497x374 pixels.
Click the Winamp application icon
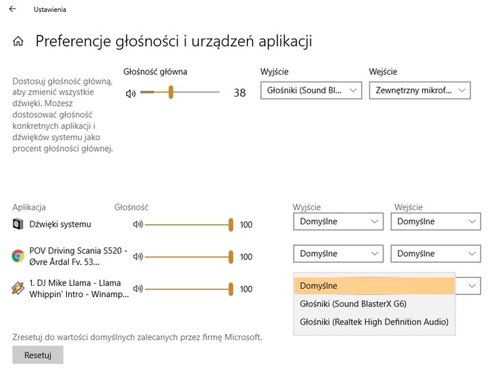tap(19, 289)
